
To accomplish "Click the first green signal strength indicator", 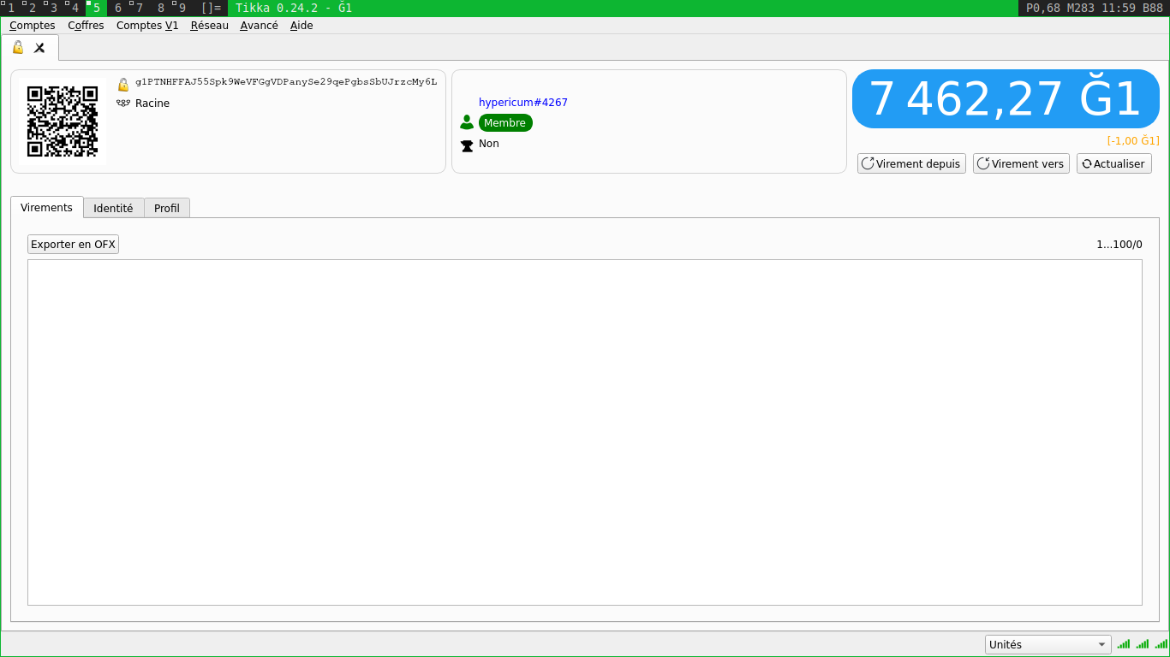I will coord(1124,644).
